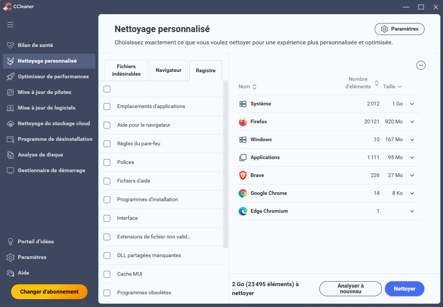Sort results by Taille column header

click(x=392, y=86)
